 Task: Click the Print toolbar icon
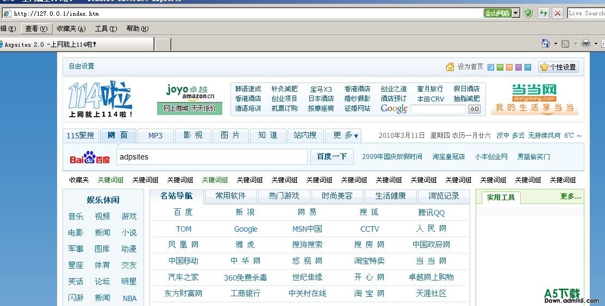click(586, 43)
